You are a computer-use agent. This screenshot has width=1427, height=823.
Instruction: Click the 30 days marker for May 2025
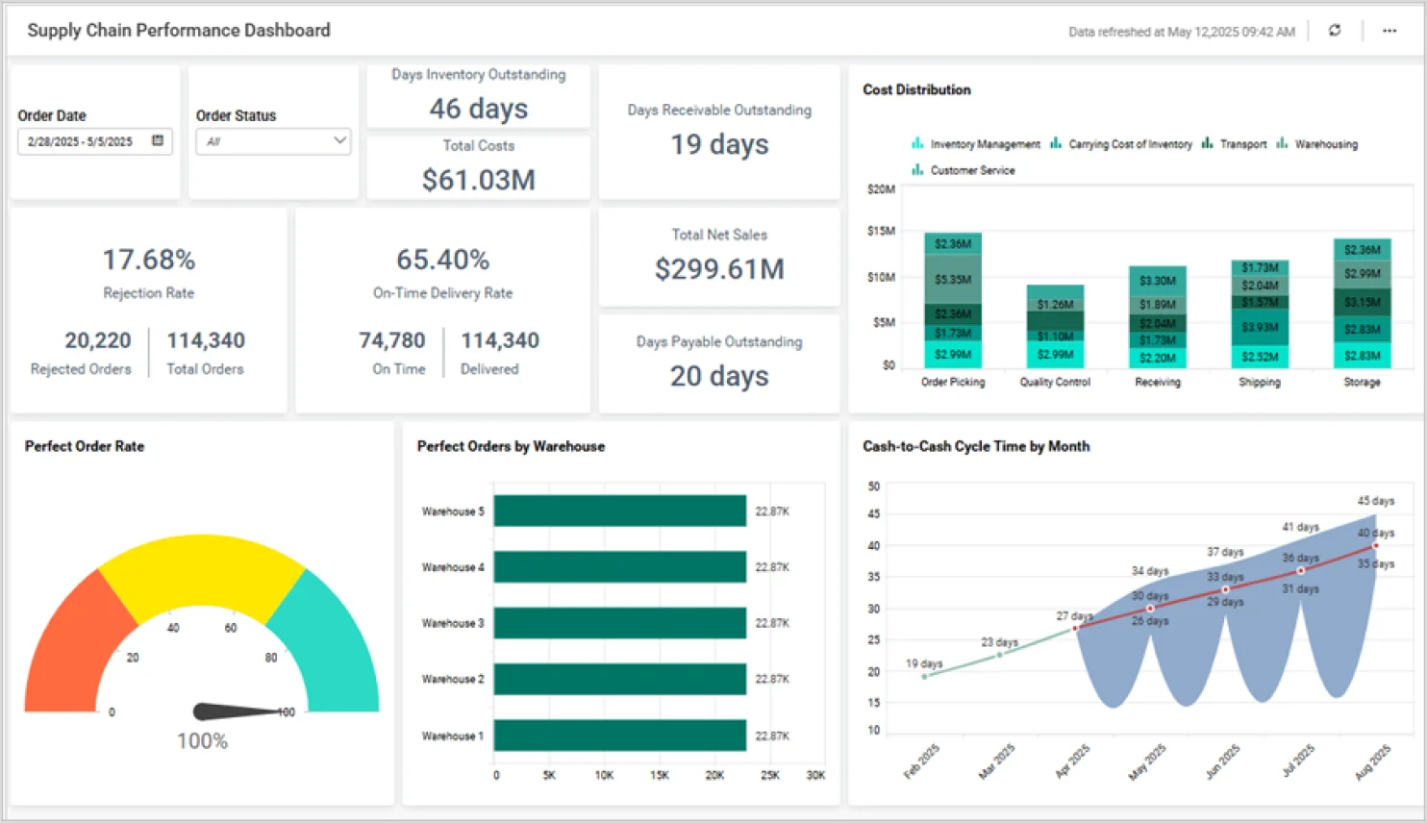1150,608
